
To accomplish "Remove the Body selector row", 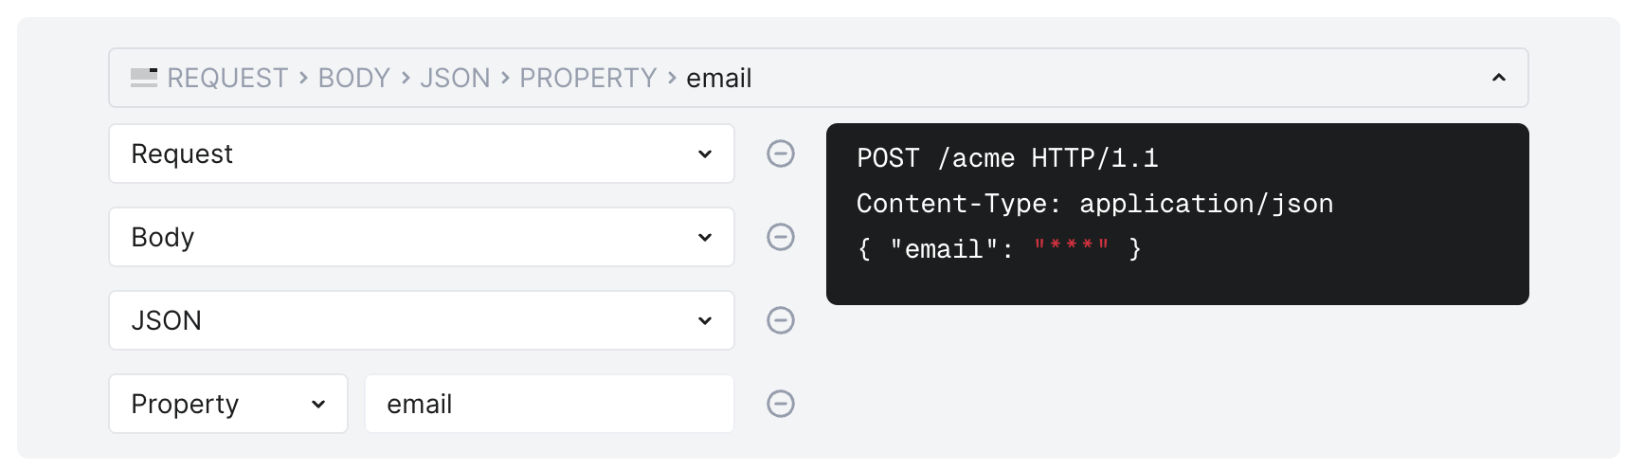I will coord(780,237).
